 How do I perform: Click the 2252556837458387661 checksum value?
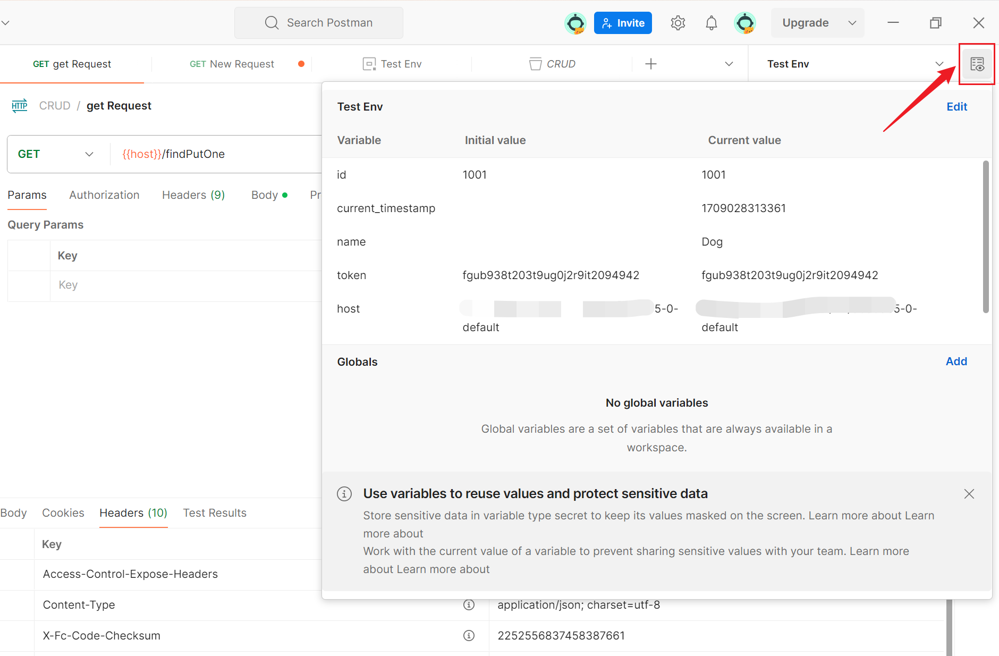561,636
